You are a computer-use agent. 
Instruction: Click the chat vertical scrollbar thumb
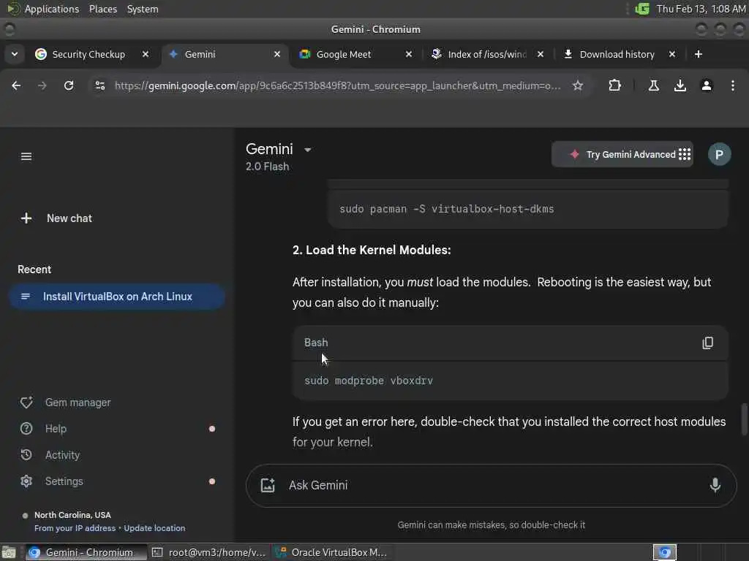coord(744,419)
